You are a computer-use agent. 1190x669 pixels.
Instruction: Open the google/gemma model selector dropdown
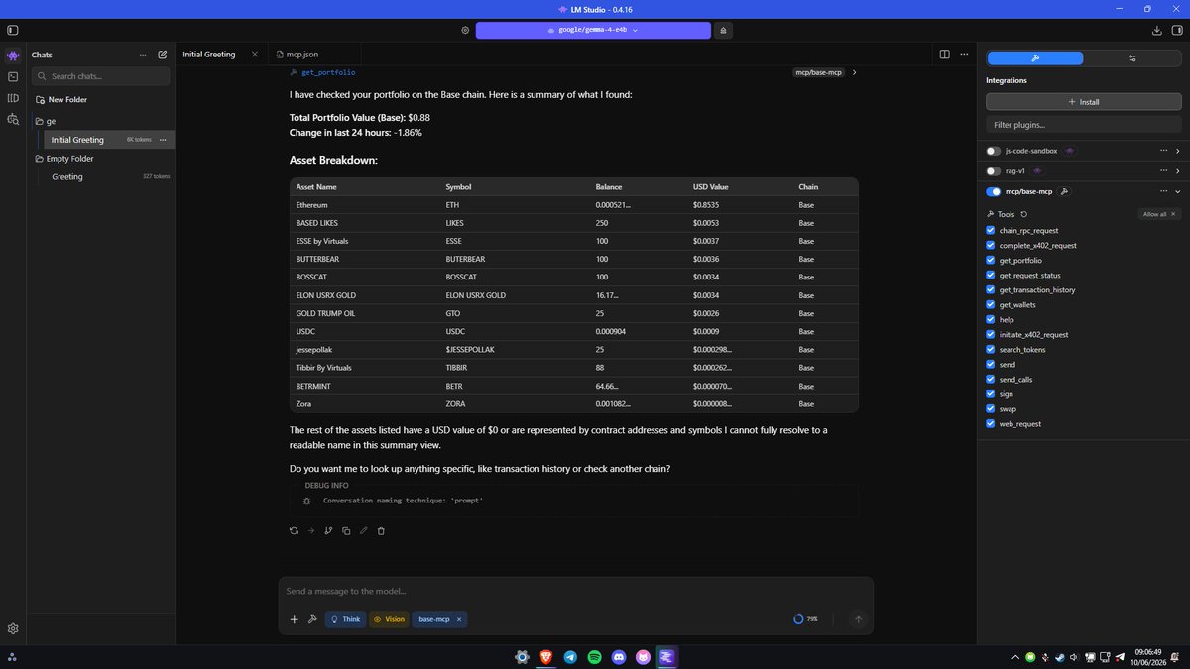click(592, 30)
